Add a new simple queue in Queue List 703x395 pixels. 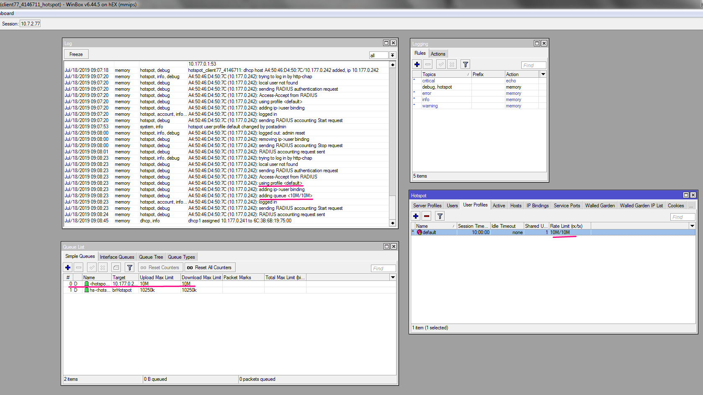pos(68,268)
